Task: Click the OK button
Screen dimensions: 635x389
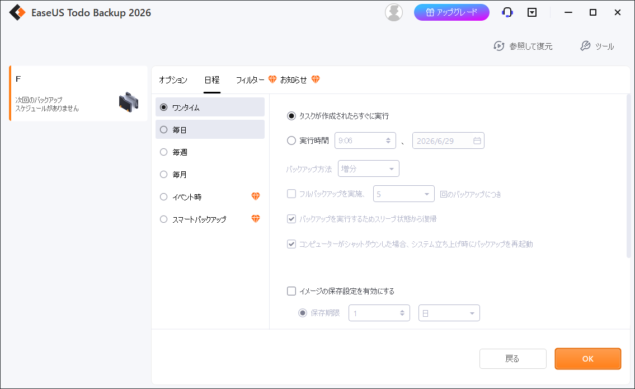Action: click(587, 359)
